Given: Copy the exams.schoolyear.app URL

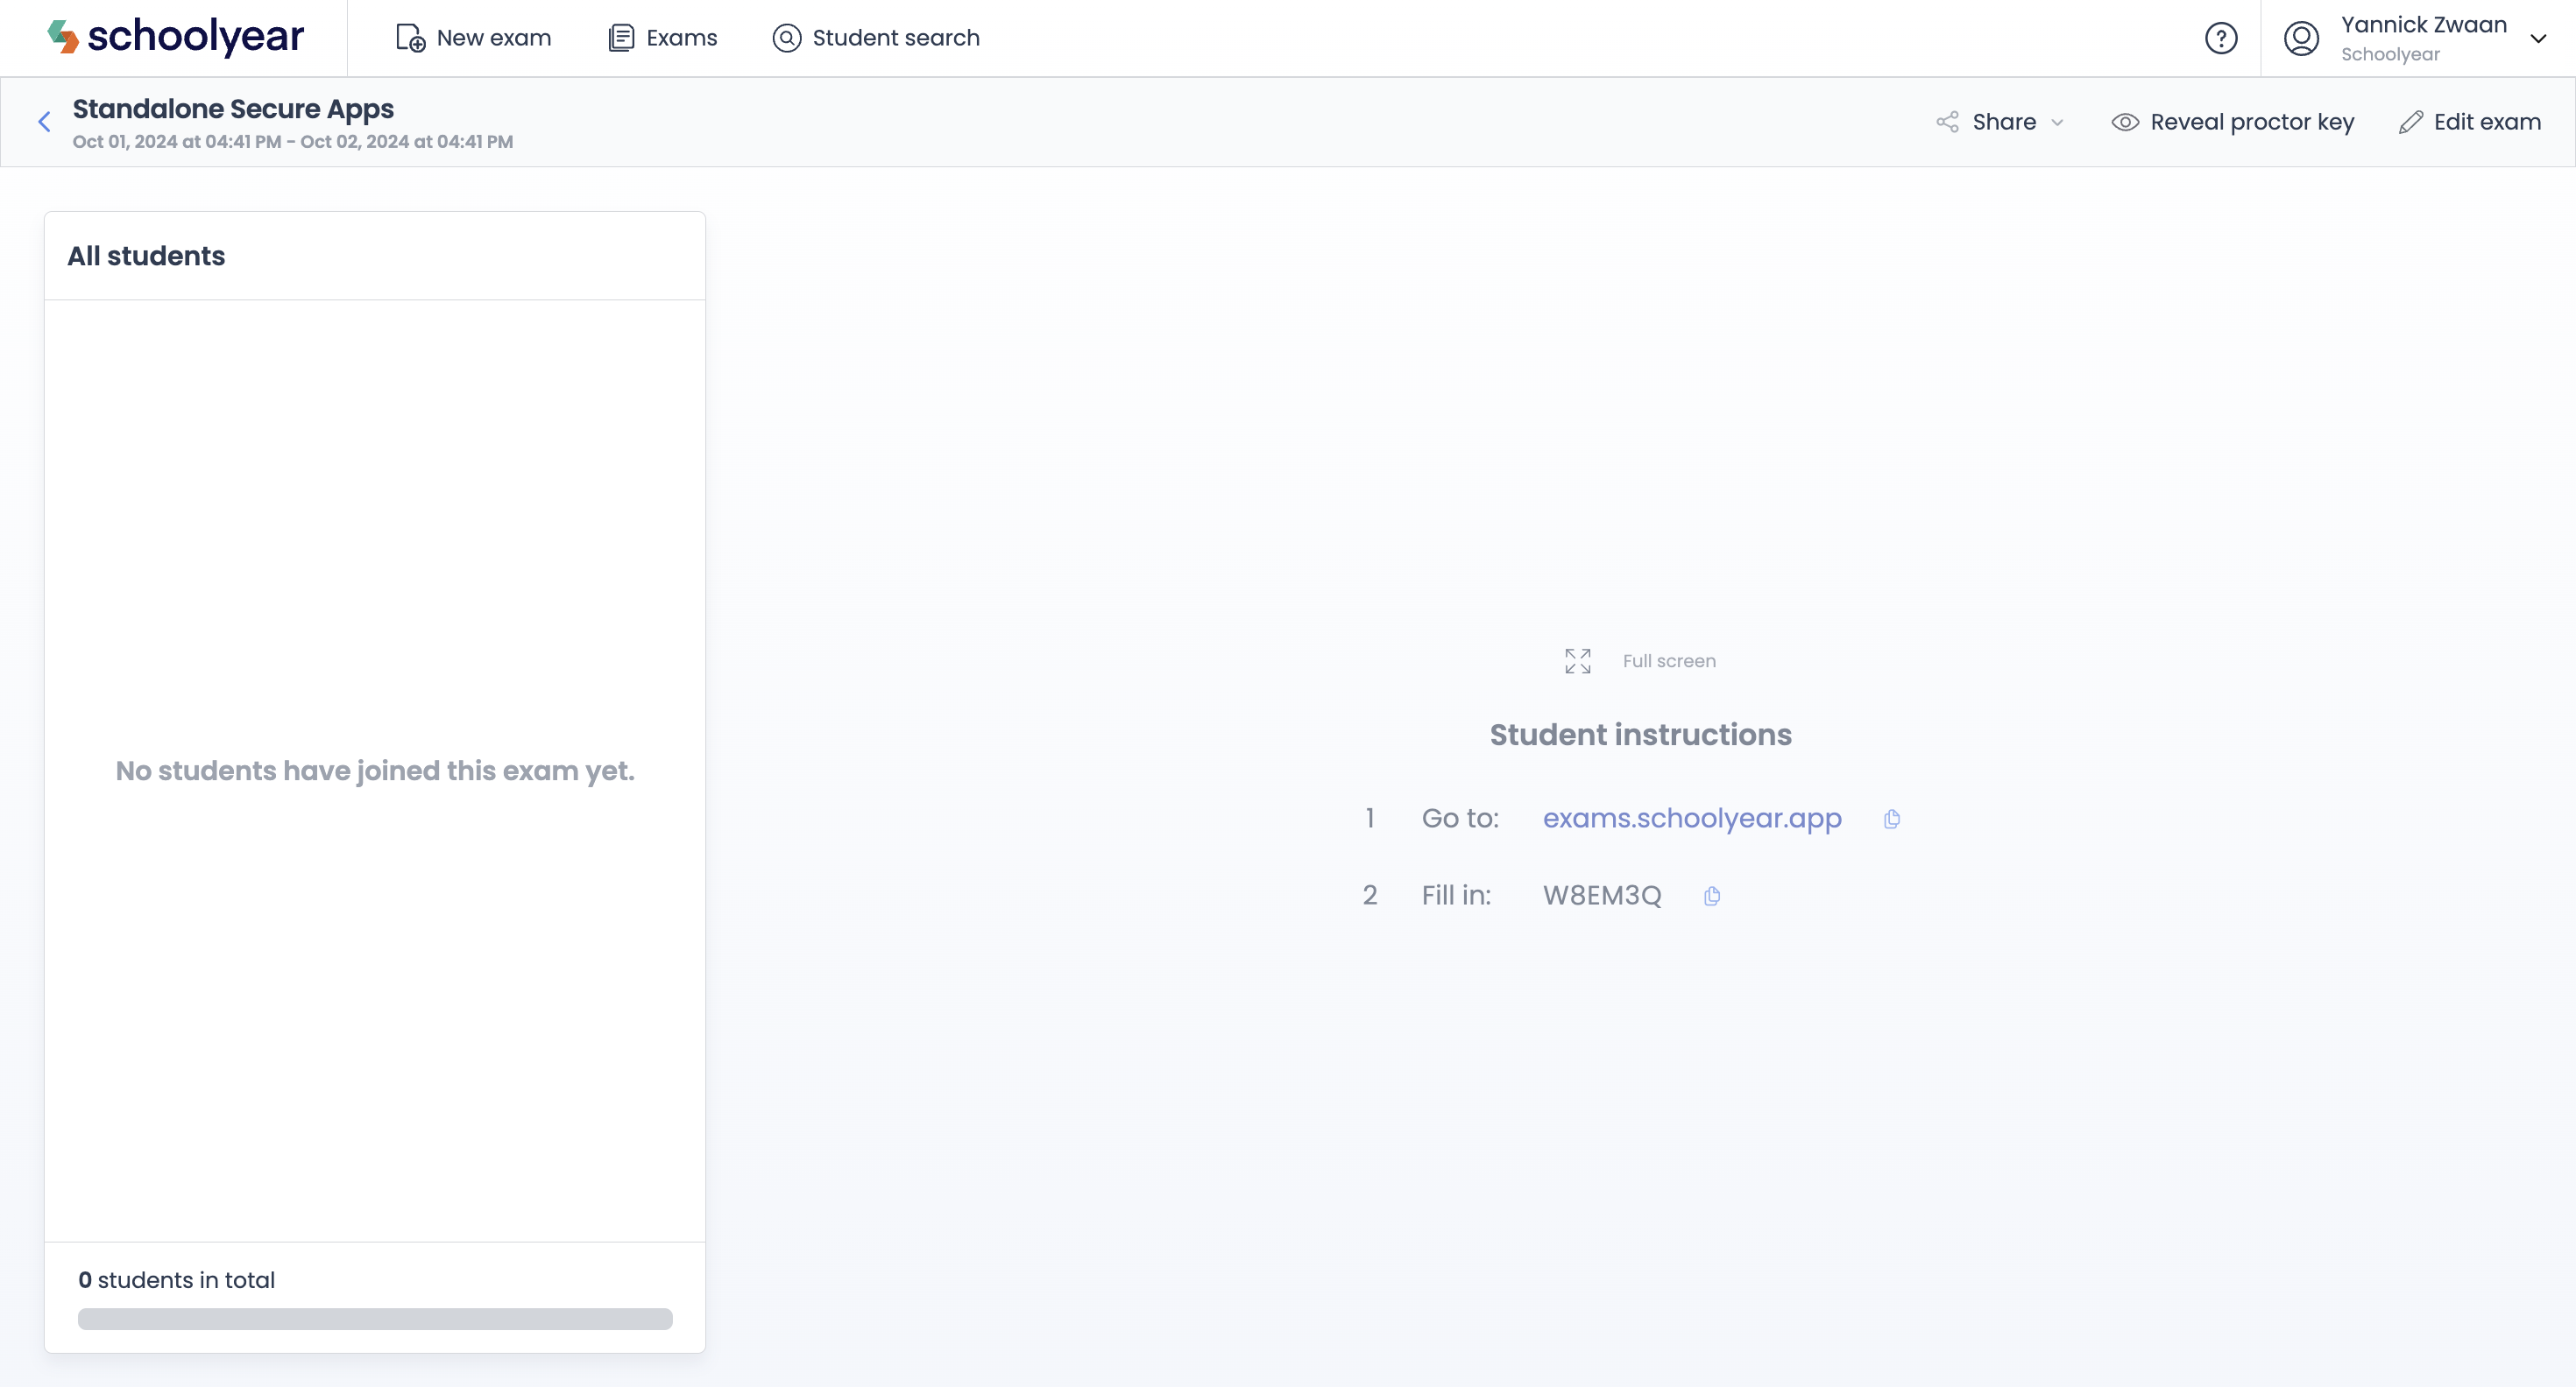Looking at the screenshot, I should click(1891, 820).
